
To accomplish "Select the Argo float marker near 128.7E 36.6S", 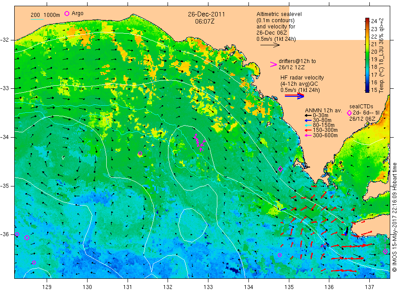I will [34, 262].
